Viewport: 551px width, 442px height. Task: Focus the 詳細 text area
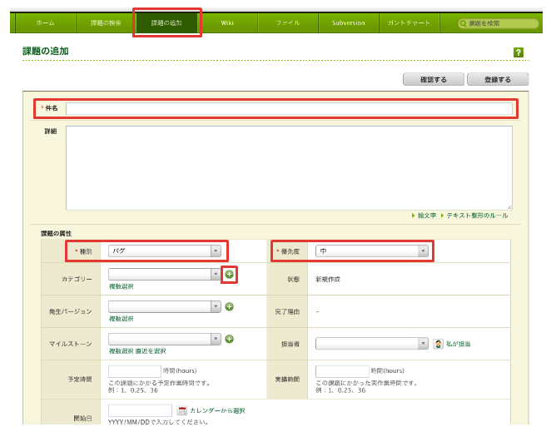289,168
